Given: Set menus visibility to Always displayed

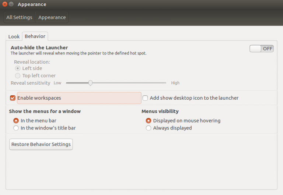Looking at the screenshot, I should point(149,128).
